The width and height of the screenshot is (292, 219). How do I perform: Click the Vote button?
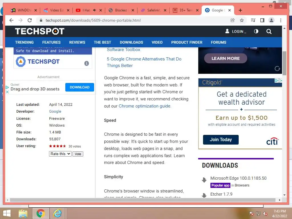78,154
